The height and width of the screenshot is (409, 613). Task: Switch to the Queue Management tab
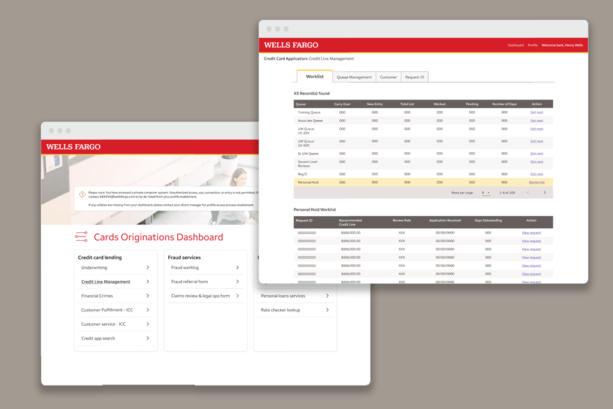coord(354,77)
